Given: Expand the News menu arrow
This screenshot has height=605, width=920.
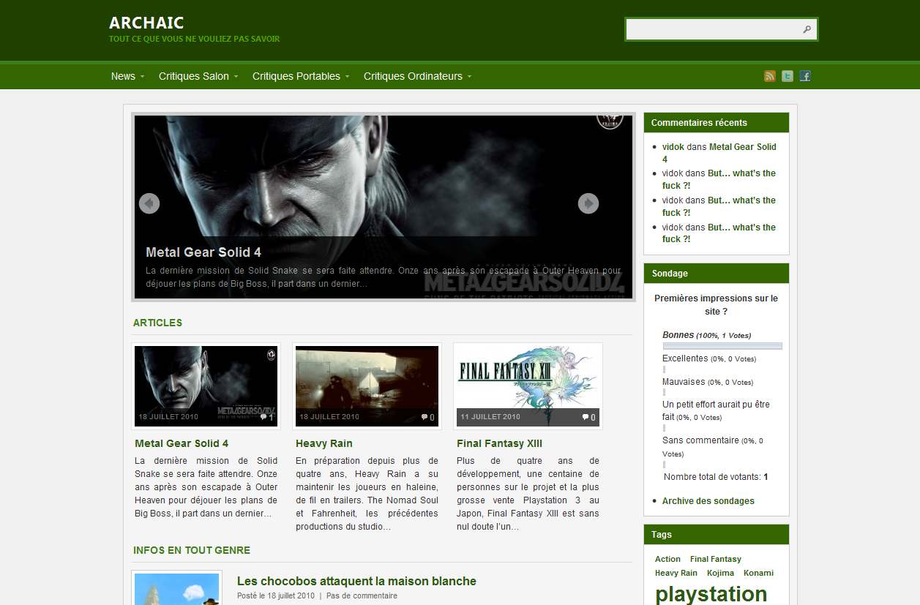Looking at the screenshot, I should pyautogui.click(x=142, y=77).
